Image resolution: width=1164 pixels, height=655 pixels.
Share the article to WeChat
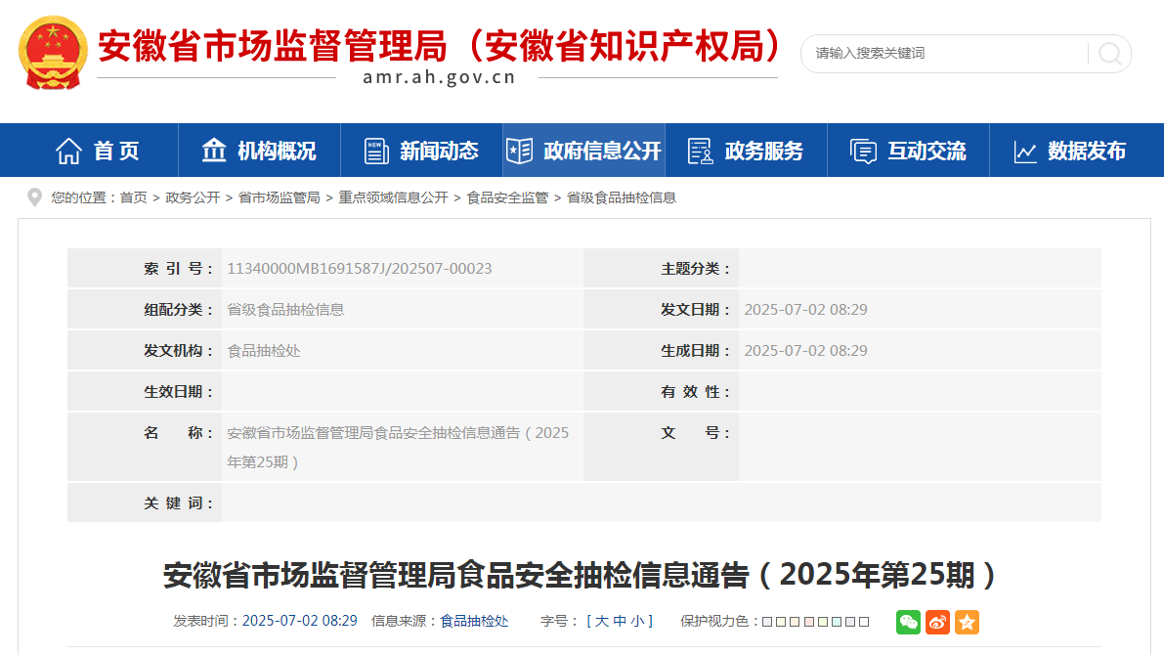pyautogui.click(x=908, y=622)
